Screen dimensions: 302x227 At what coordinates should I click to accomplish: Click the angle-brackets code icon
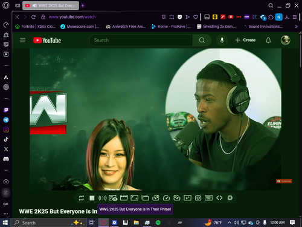coord(219,198)
